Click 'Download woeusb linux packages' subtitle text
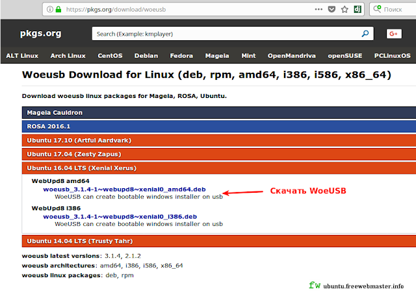This screenshot has height=294, width=416. (124, 96)
